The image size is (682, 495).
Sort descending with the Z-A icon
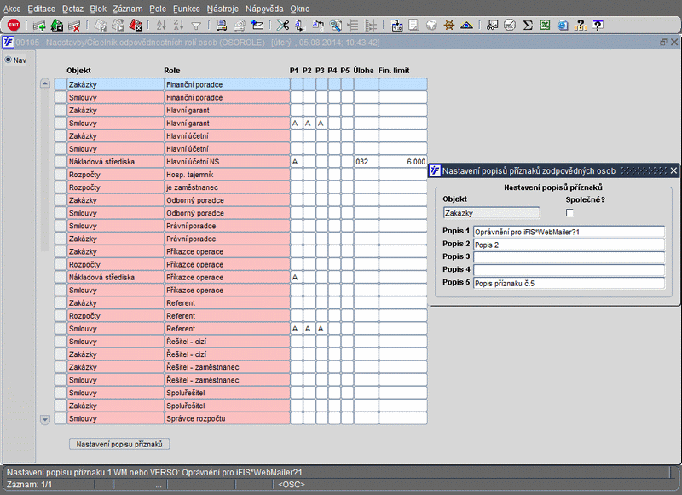(178, 26)
